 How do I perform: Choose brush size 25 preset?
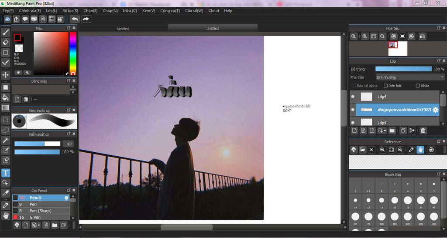click(408, 202)
